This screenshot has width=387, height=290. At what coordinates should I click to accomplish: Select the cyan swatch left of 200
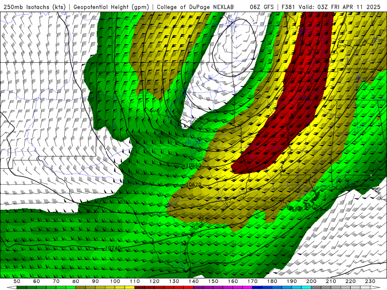pyautogui.click(x=306, y=288)
